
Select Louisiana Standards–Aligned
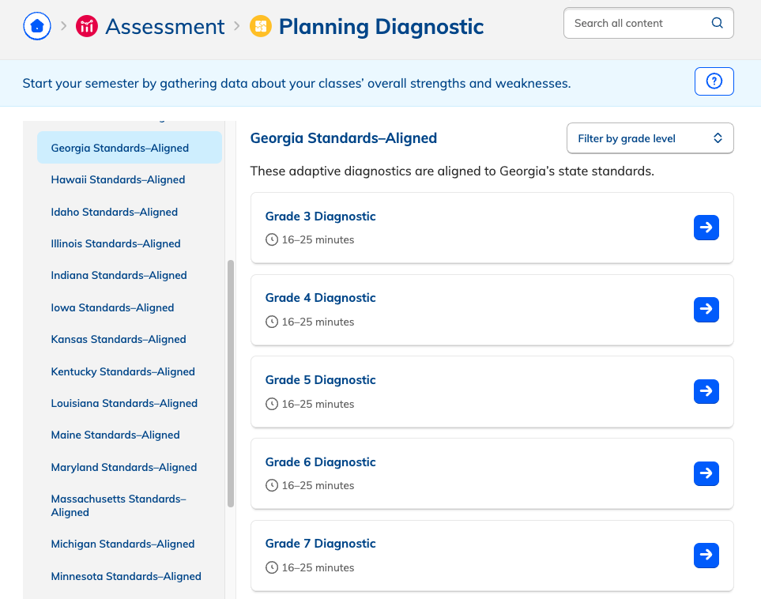tap(124, 403)
